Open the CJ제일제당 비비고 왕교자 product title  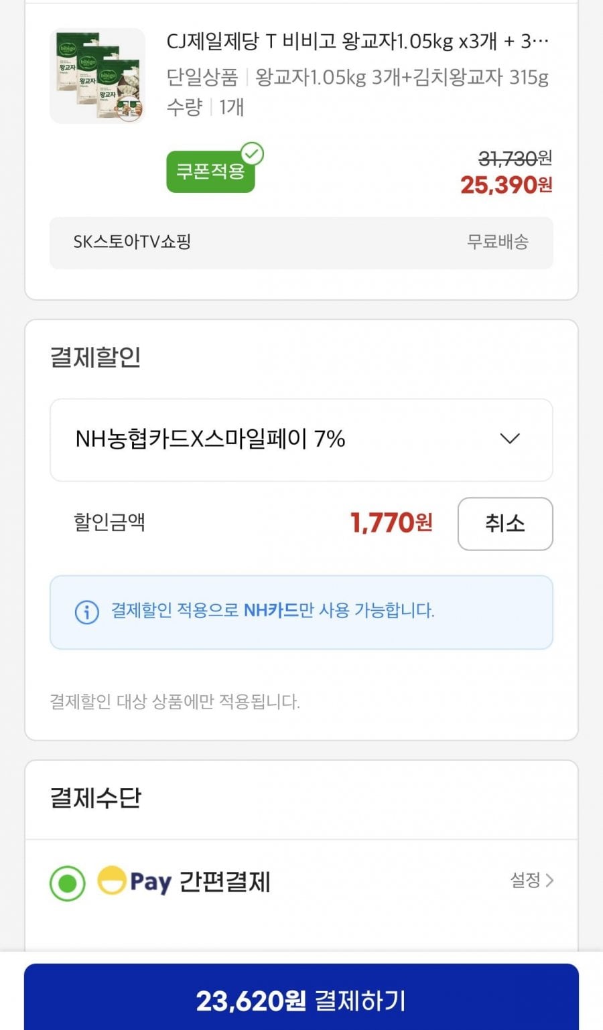point(357,42)
